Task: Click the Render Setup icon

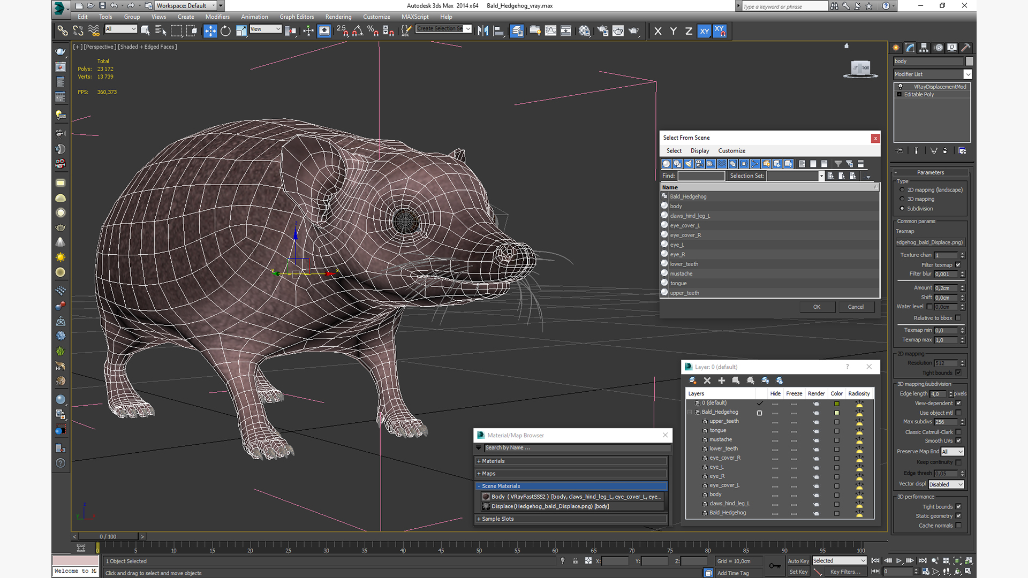Action: tap(603, 31)
